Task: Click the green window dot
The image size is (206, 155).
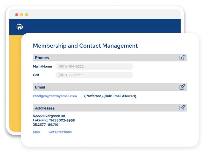Action: 27,15
